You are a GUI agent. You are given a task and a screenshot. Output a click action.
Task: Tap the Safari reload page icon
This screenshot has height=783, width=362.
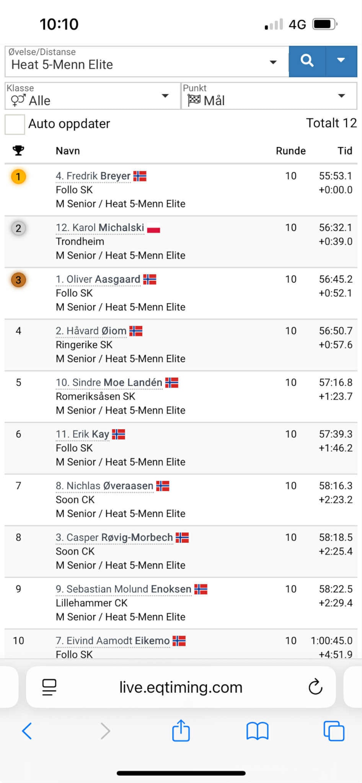coord(315,687)
